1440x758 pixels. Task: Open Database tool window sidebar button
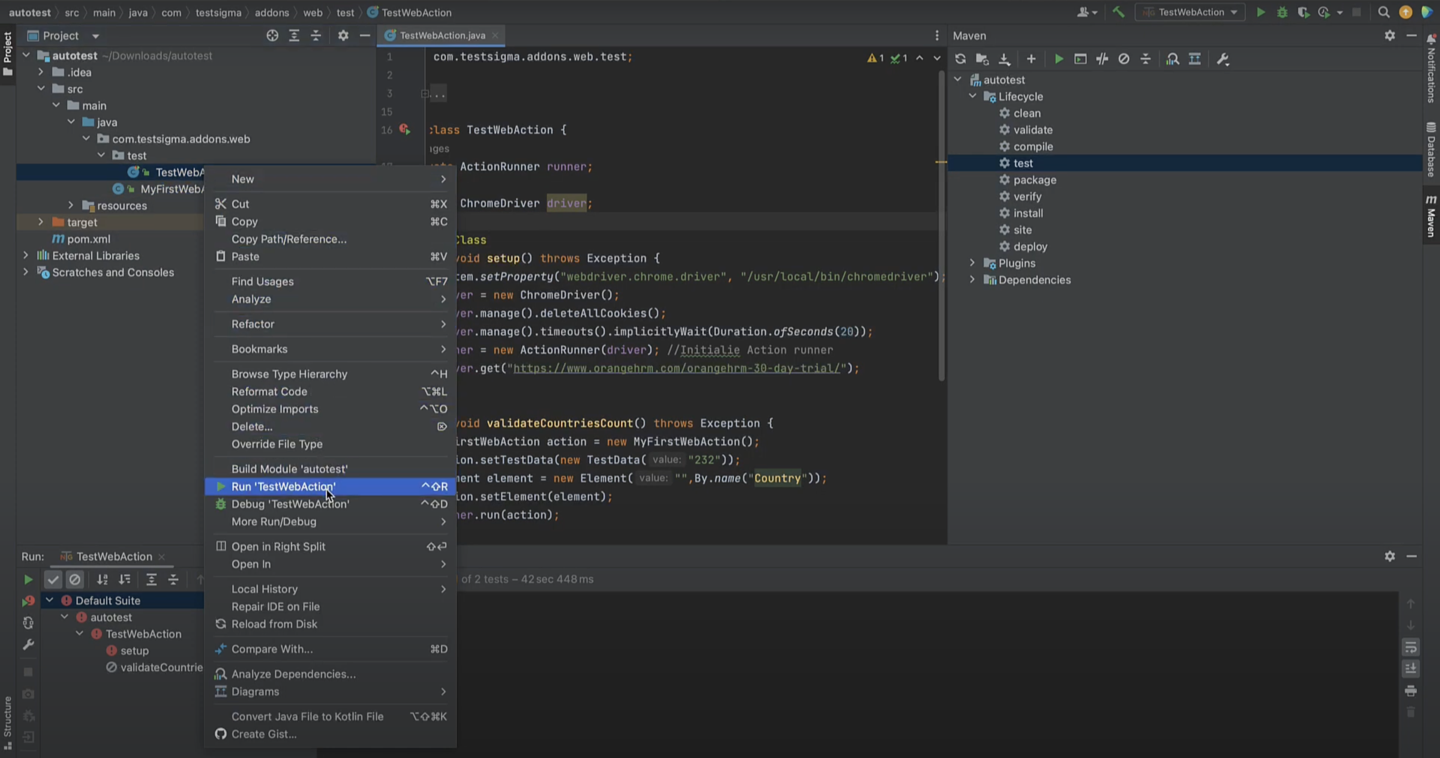click(1430, 149)
